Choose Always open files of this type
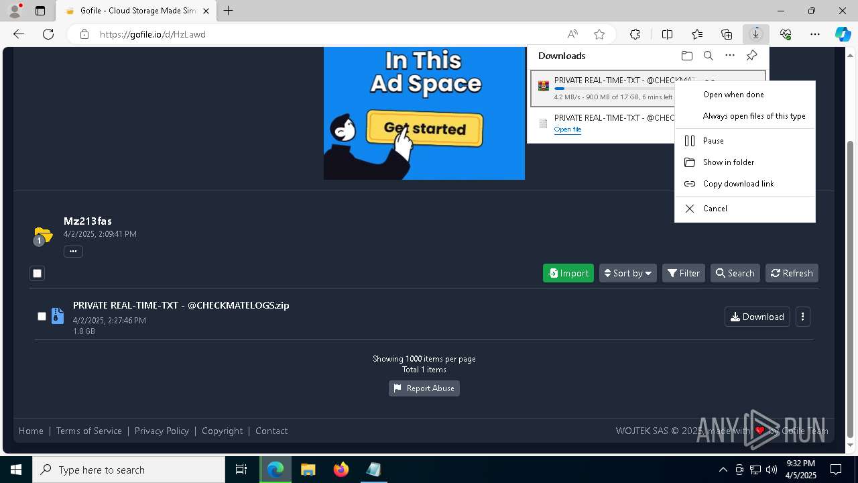The width and height of the screenshot is (858, 483). [x=745, y=116]
